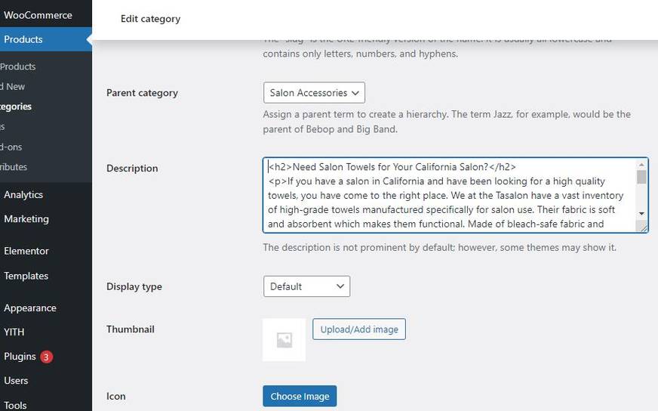Click the Salon Accessories dropdown chevron
Viewport: 658px width, 411px height.
355,93
